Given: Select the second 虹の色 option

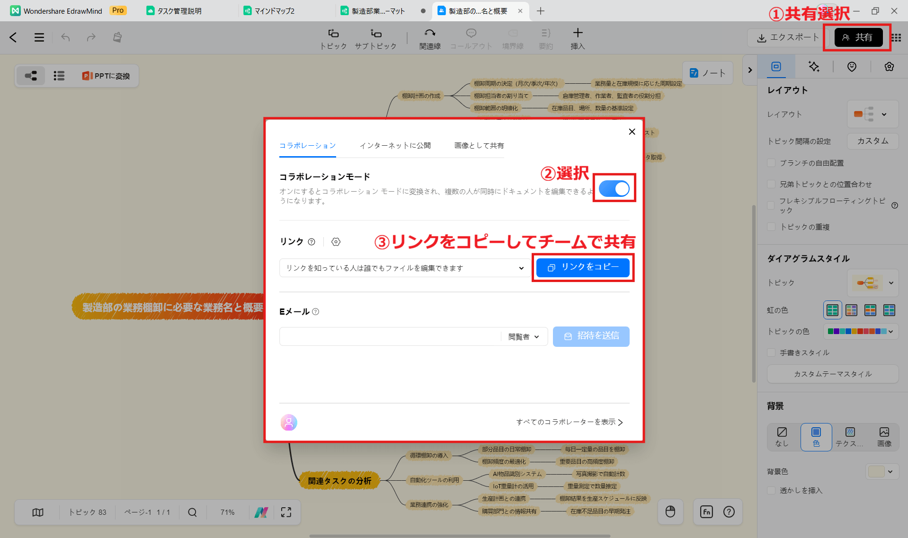Looking at the screenshot, I should tap(851, 310).
